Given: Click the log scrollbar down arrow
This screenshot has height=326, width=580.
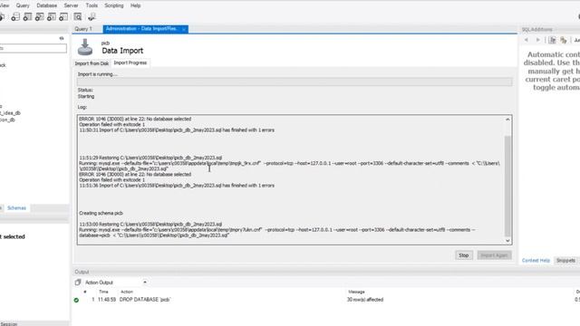Looking at the screenshot, I should [507, 241].
